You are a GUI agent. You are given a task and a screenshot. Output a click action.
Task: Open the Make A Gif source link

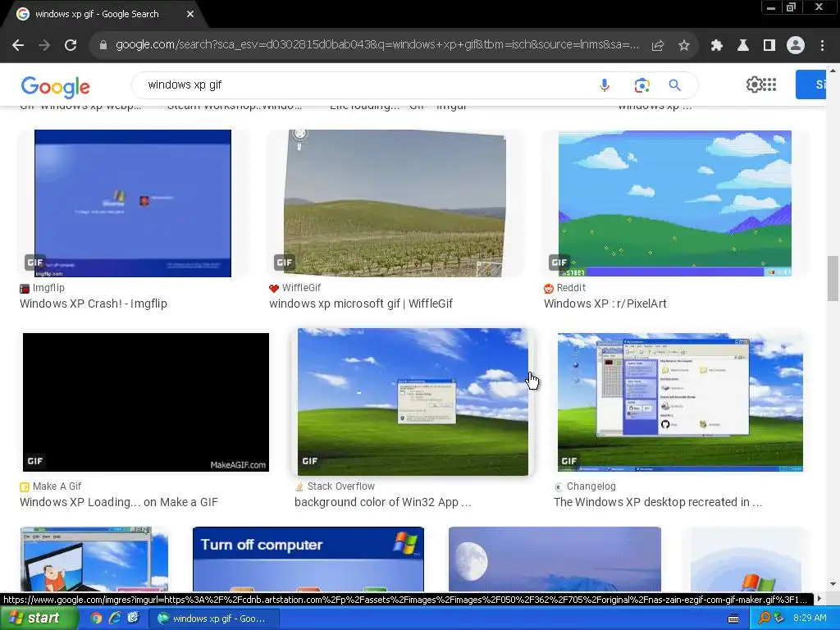click(x=50, y=486)
